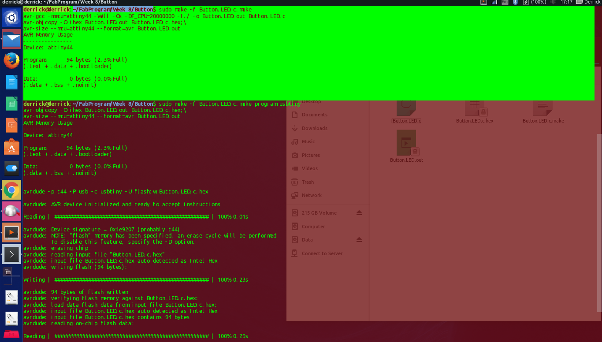Viewport: 602px width, 342px height.
Task: Launch Thunderbird Mail from the dock
Action: 11,39
